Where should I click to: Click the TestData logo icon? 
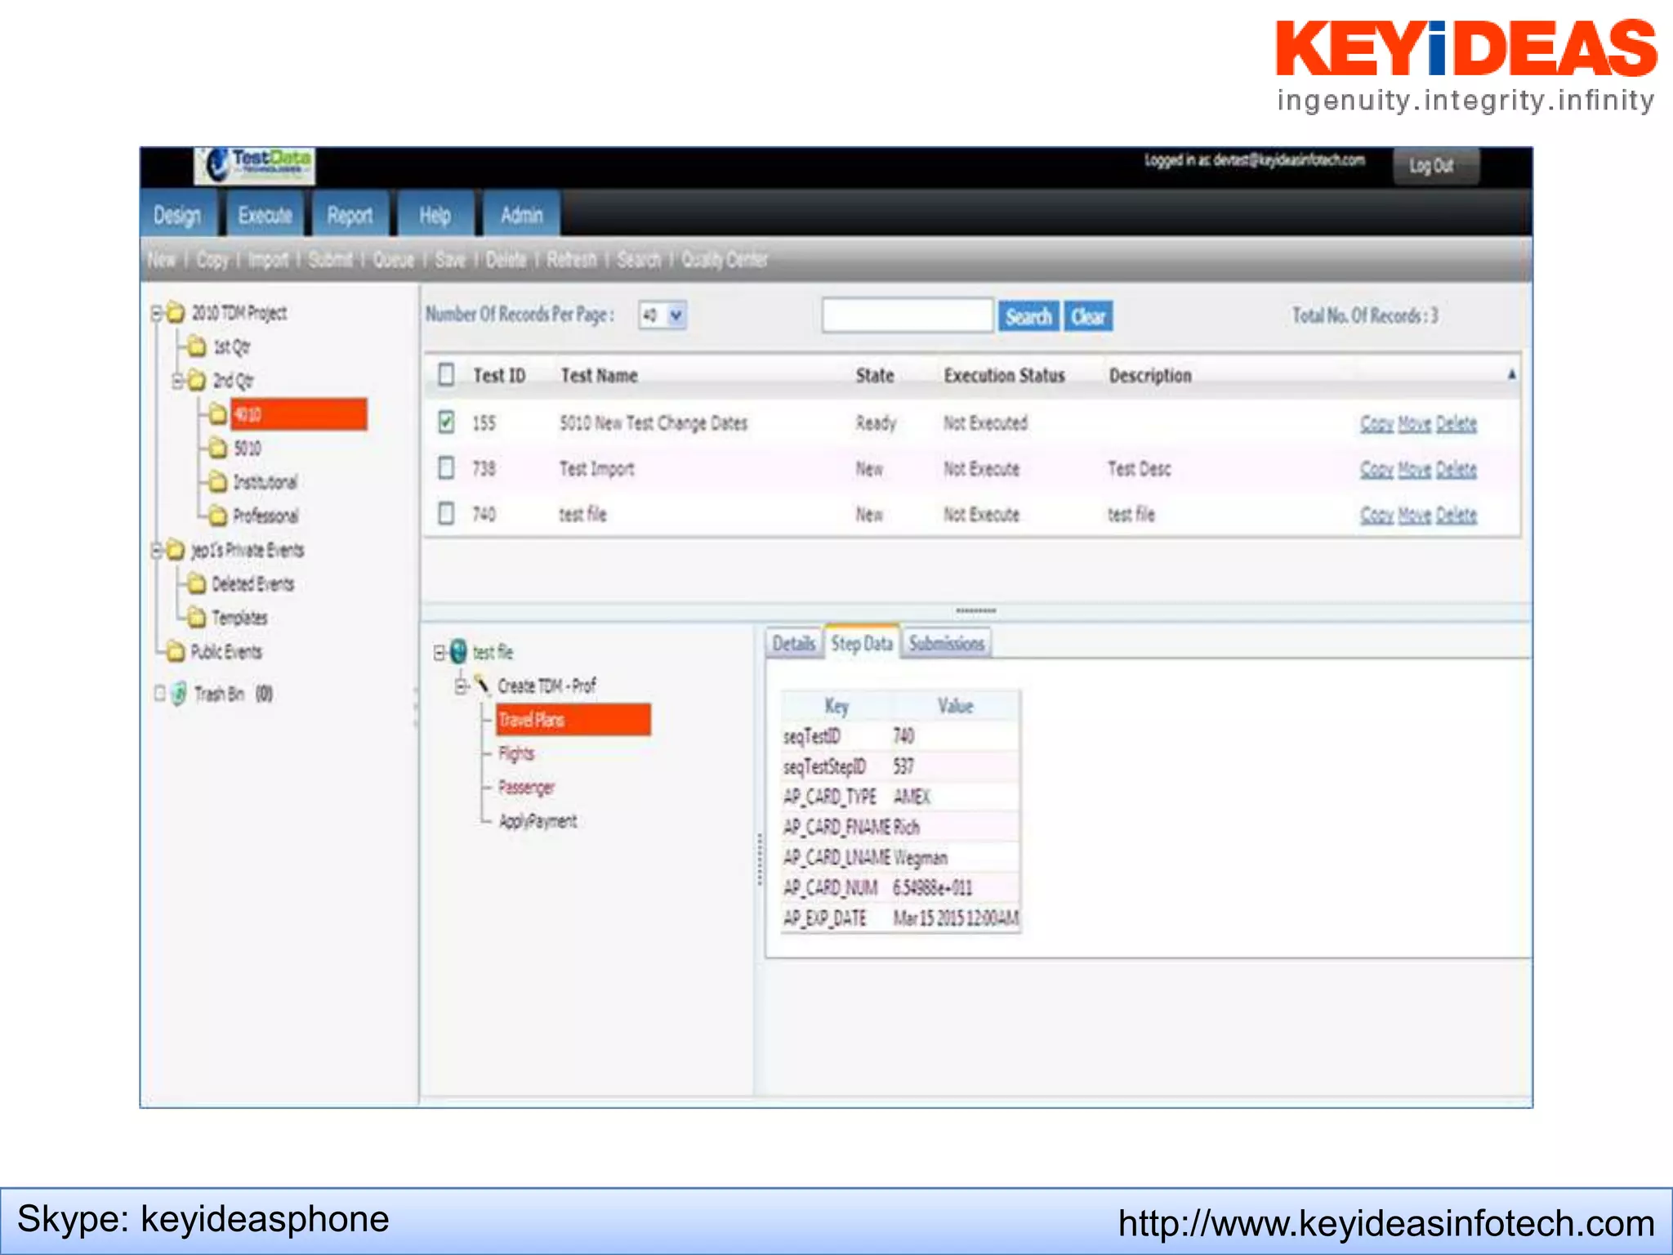coord(254,166)
